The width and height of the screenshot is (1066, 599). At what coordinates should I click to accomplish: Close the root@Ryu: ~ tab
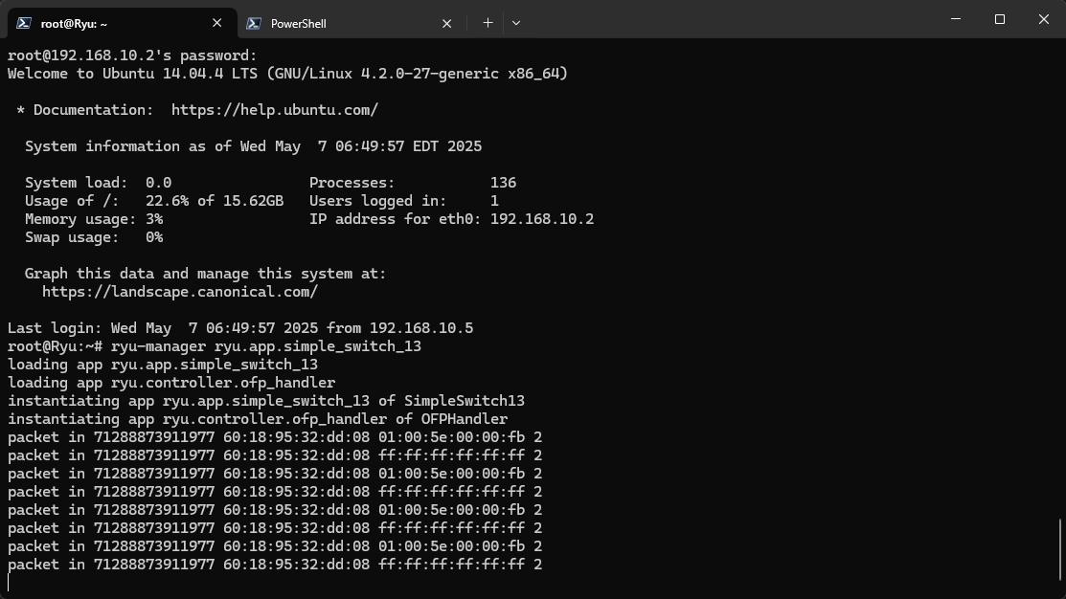click(x=216, y=23)
